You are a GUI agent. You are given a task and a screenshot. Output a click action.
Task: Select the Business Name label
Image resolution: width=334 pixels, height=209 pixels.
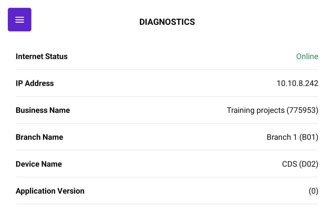(x=43, y=110)
